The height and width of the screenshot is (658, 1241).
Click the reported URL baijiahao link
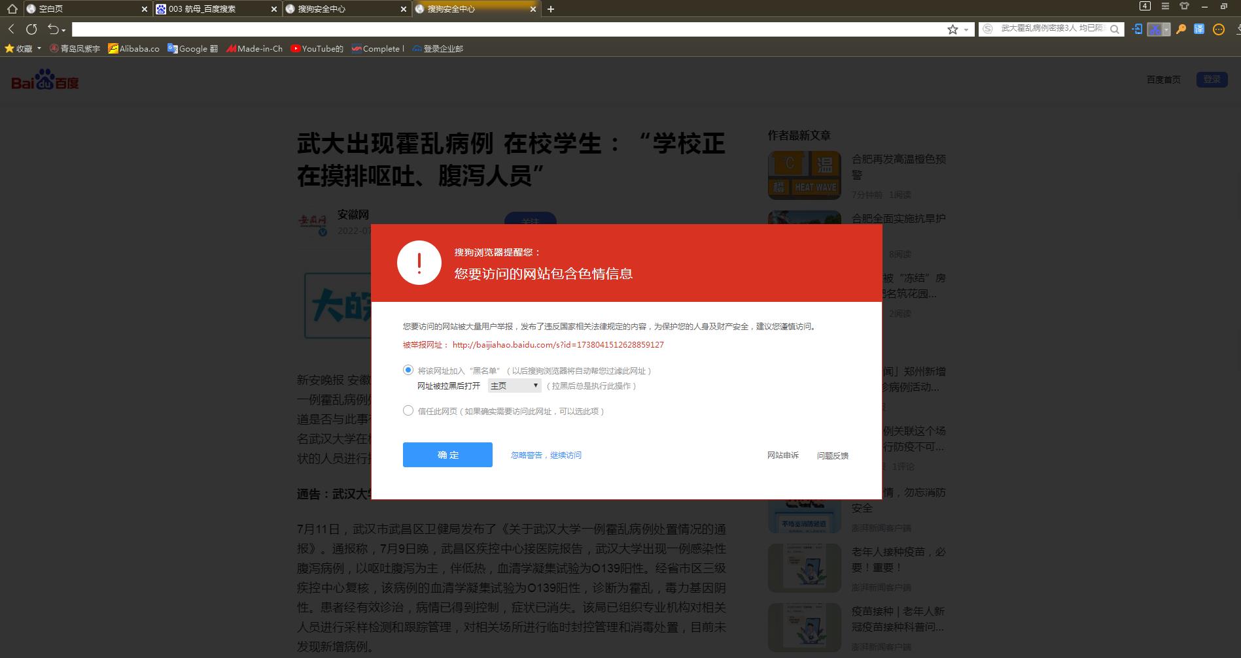[558, 344]
